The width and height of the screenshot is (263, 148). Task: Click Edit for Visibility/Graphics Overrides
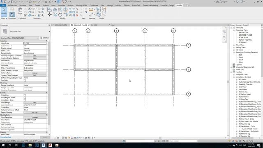coord(35,55)
